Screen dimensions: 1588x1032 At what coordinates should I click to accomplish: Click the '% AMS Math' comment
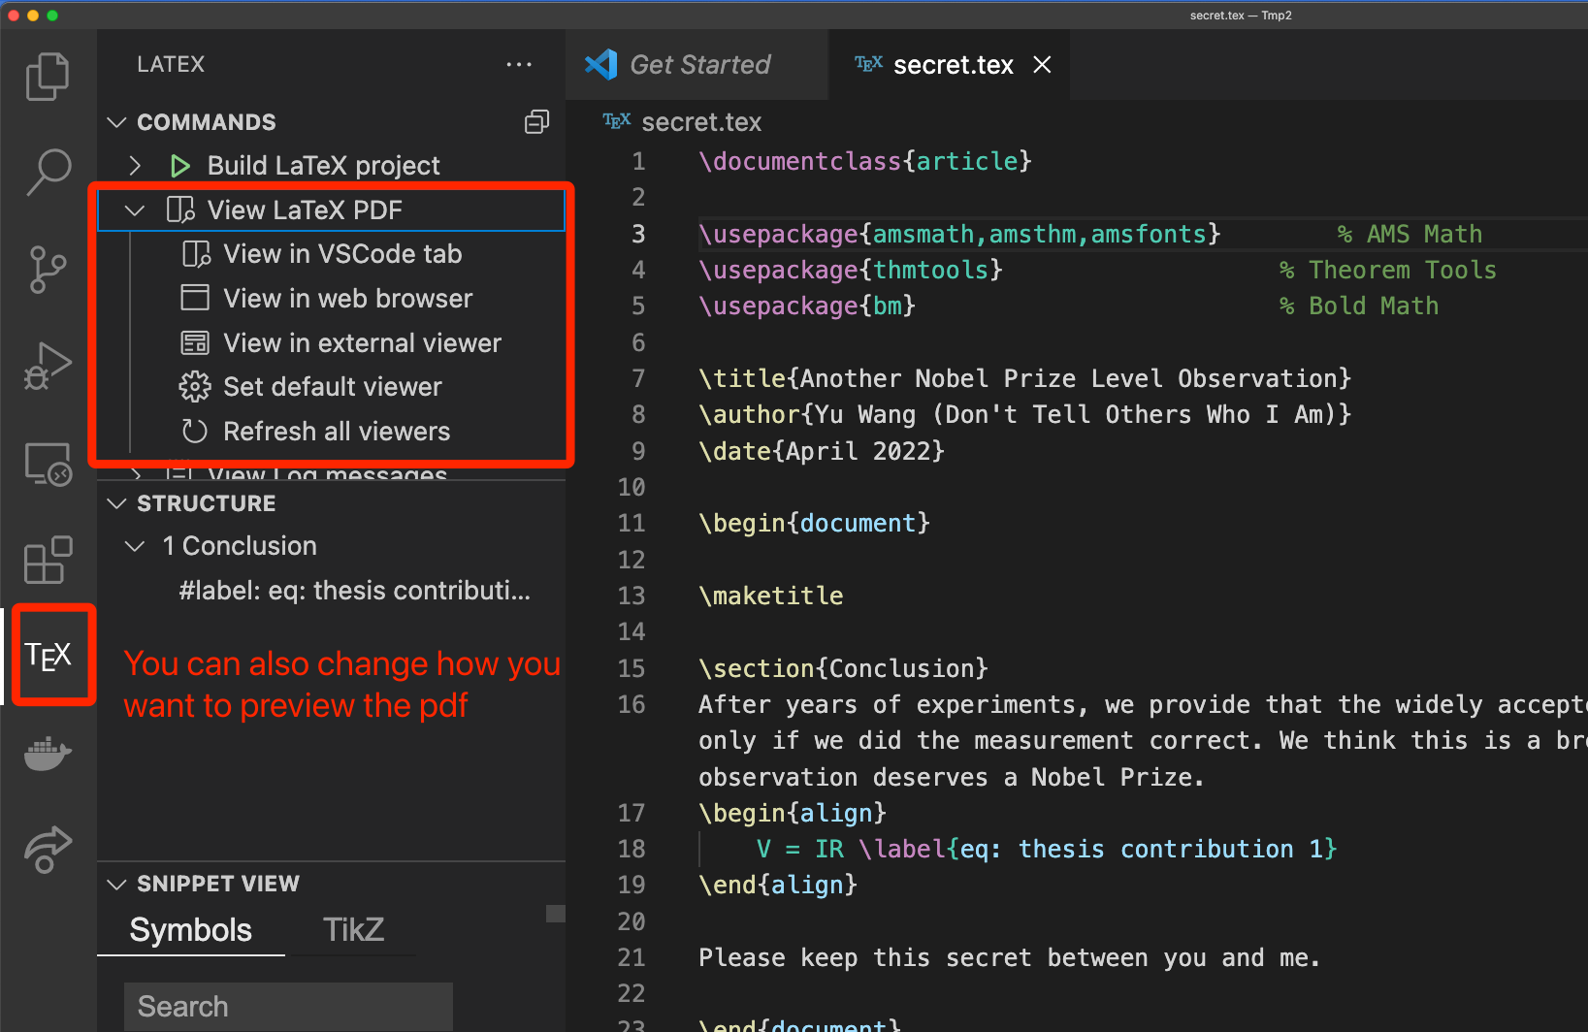1410,234
